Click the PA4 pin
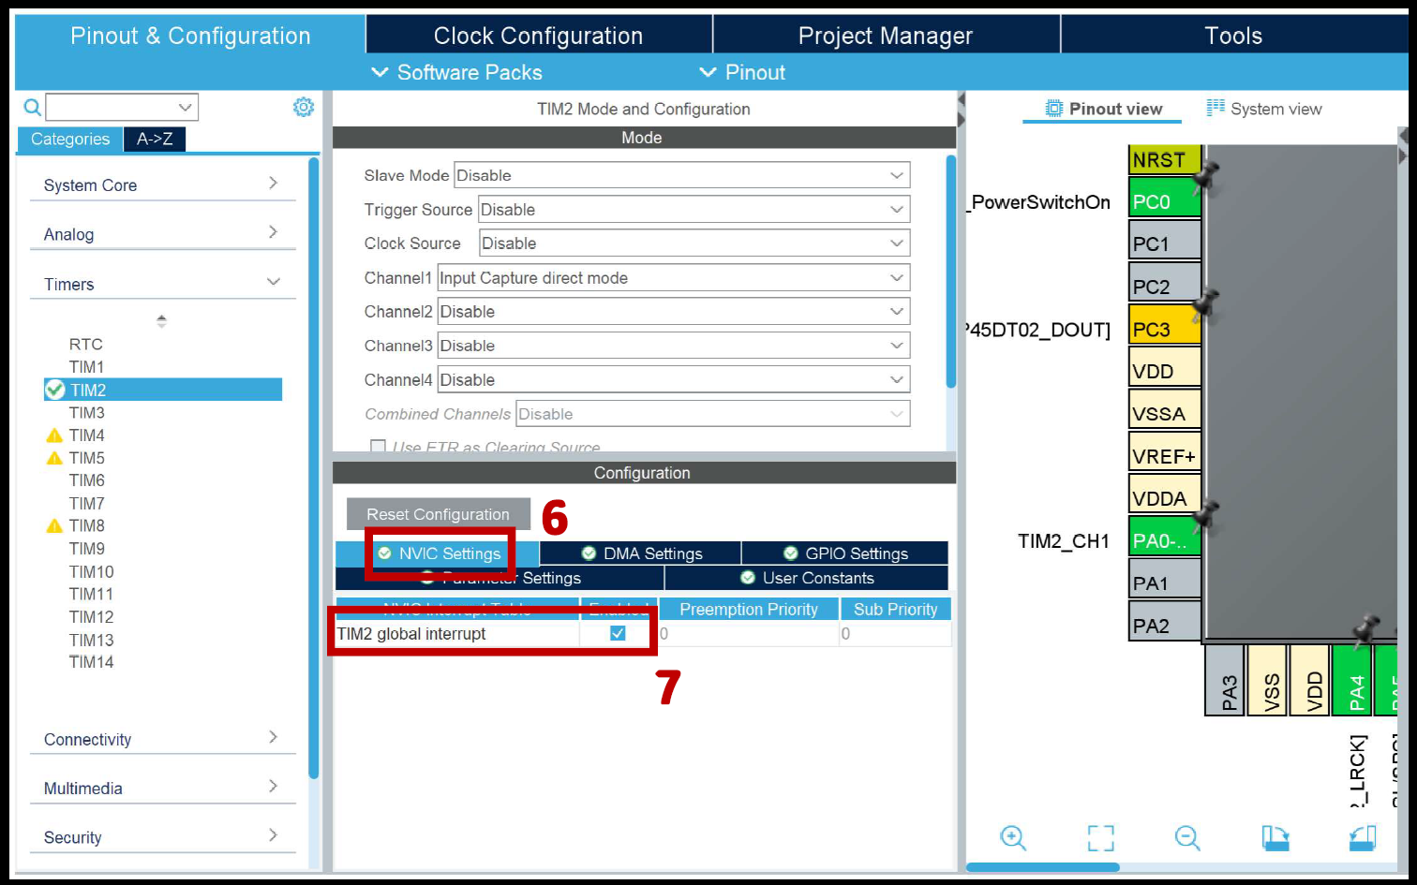The image size is (1417, 885). [1352, 681]
